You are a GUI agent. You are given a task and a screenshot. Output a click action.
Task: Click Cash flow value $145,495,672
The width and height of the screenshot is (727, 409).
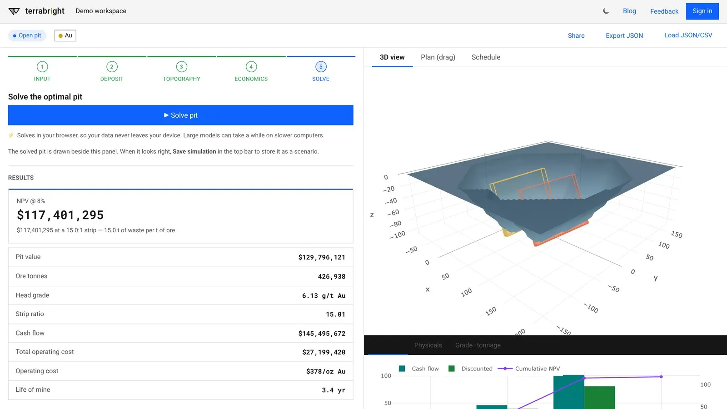[x=322, y=334]
